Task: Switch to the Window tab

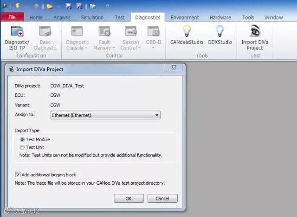Action: tap(273, 18)
